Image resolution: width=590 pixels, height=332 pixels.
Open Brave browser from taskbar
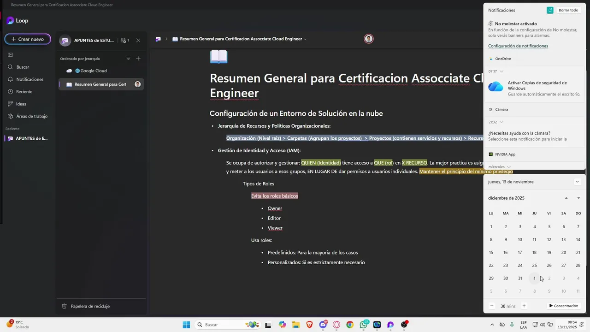pos(309,325)
